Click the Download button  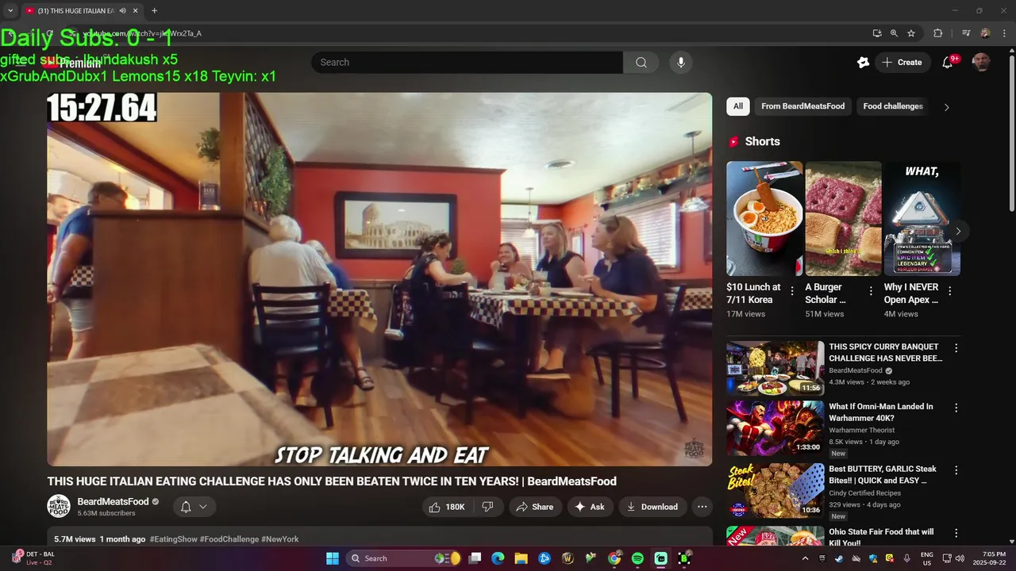(x=652, y=507)
